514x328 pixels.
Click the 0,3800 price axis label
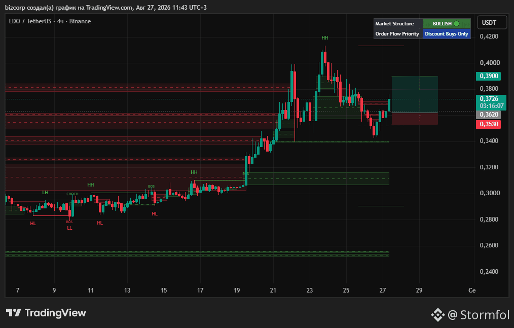(x=489, y=89)
